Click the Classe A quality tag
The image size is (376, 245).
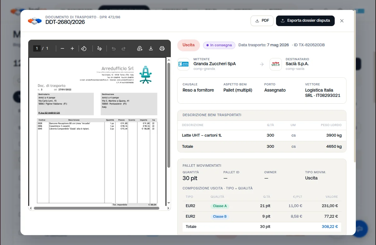click(220, 206)
